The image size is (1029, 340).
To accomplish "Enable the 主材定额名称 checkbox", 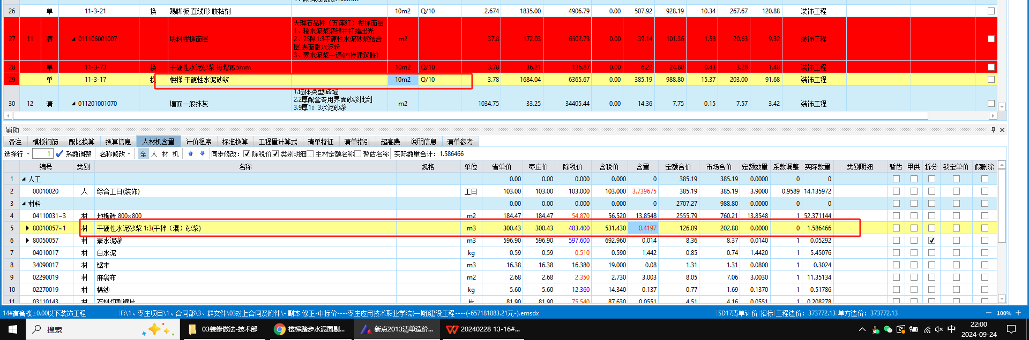I will pos(310,154).
